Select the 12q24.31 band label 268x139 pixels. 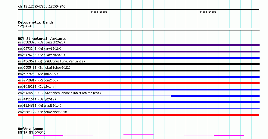(25, 26)
